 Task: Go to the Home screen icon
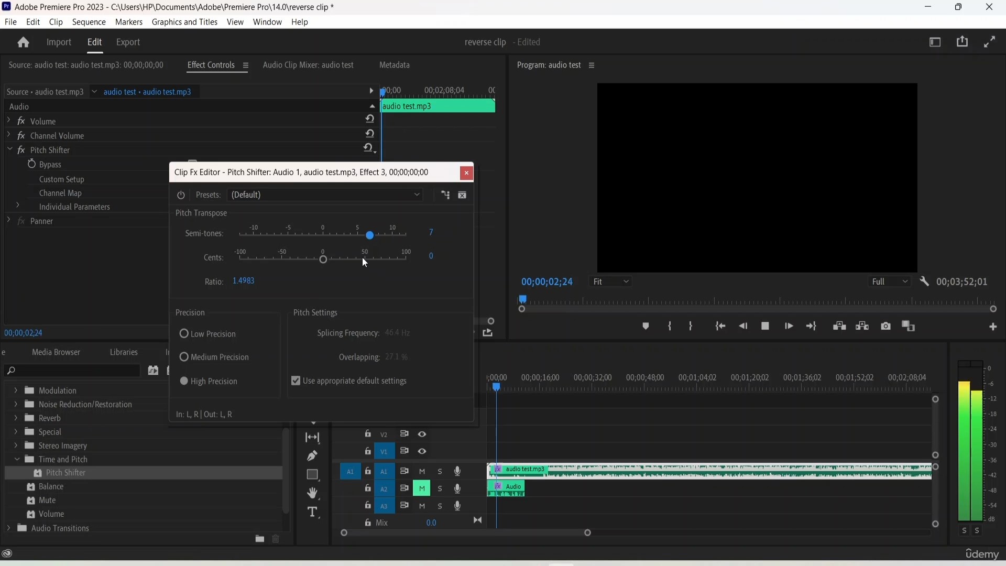(x=23, y=42)
